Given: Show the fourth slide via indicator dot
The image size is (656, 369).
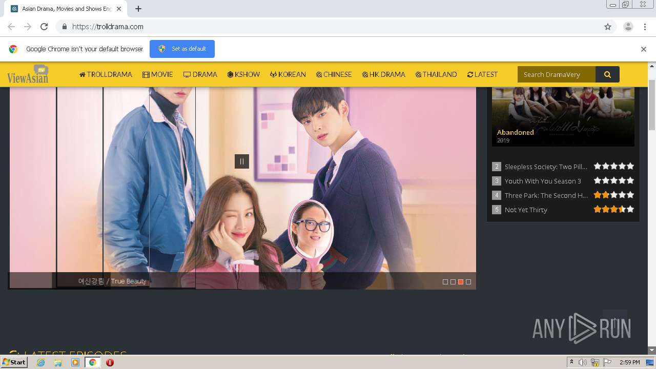Looking at the screenshot, I should click(468, 282).
